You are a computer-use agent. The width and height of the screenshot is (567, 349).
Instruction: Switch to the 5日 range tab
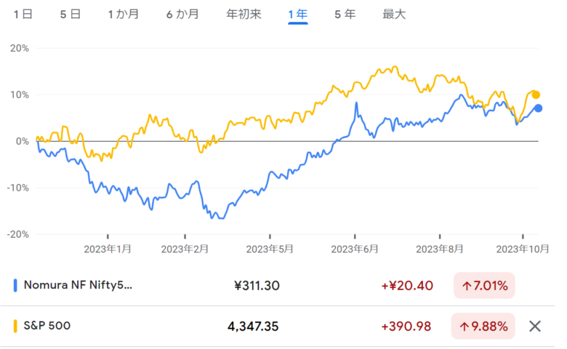pos(70,14)
